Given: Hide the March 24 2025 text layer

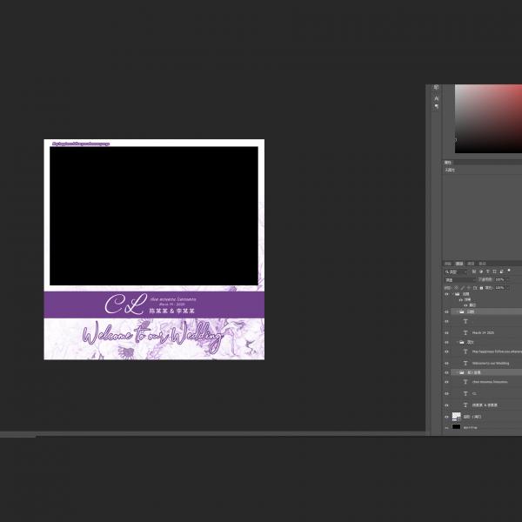Looking at the screenshot, I should click(x=446, y=332).
